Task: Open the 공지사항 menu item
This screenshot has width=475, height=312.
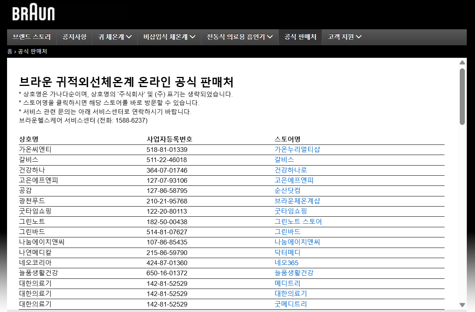Action: [74, 37]
